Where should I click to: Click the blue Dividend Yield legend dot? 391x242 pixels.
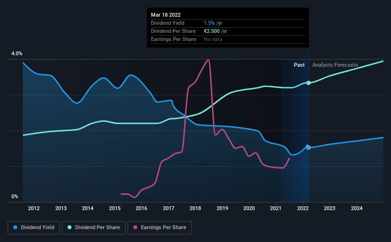(15, 227)
